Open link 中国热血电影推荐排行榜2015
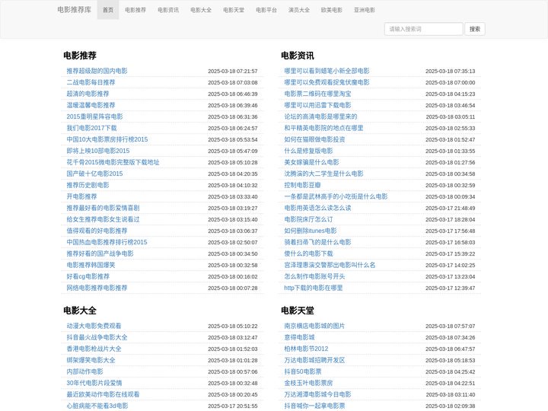The image size is (548, 411). click(107, 242)
